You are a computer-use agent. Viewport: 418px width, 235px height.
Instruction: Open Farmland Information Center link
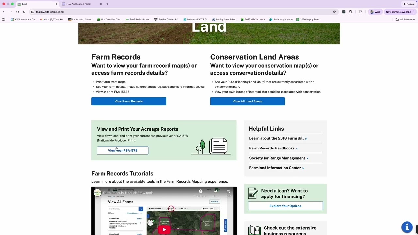(277, 168)
